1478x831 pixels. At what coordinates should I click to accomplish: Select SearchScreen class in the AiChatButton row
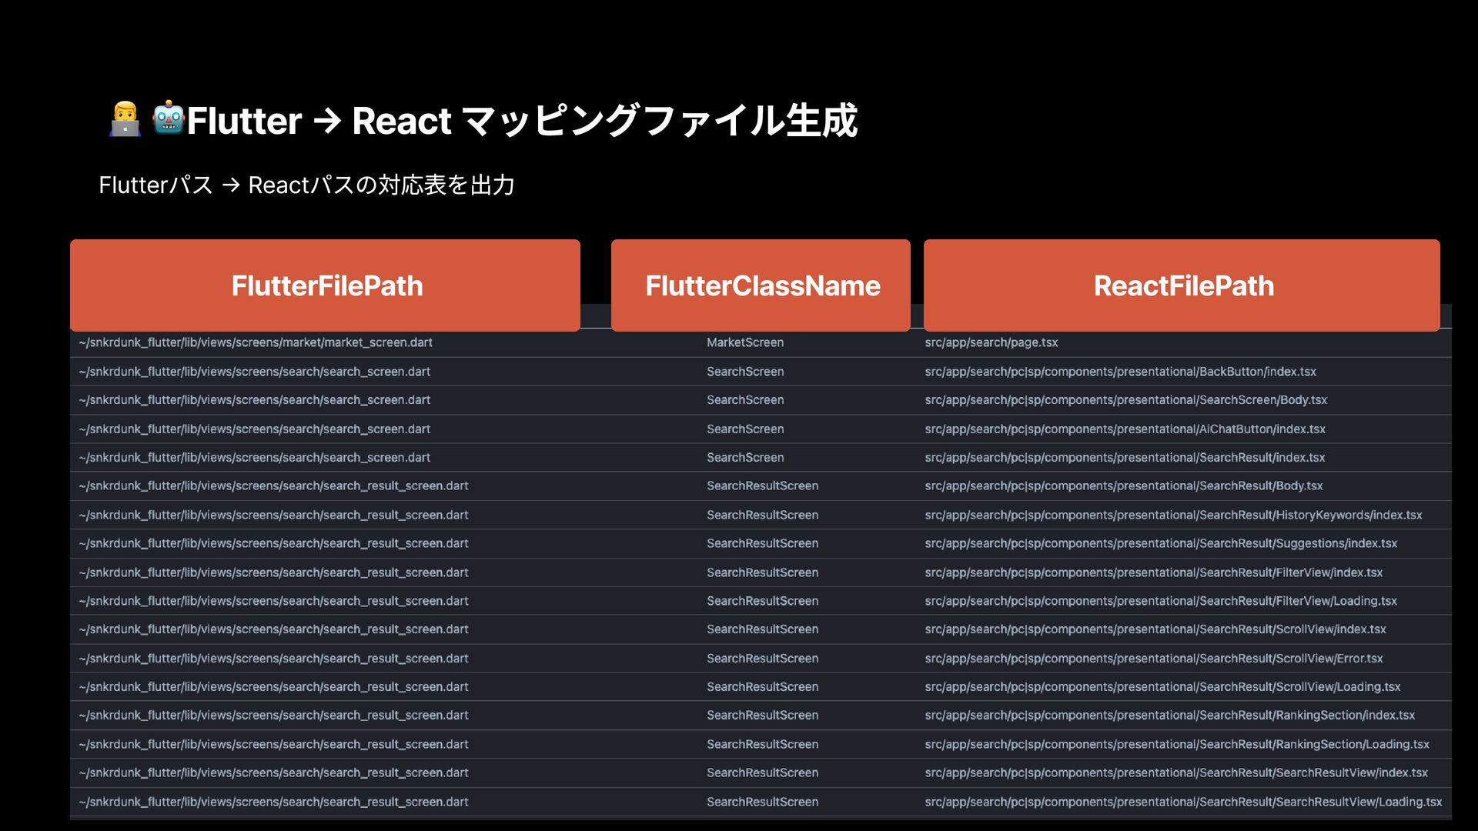(x=745, y=429)
